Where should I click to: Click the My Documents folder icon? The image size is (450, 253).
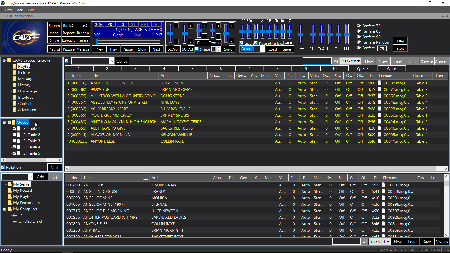click(10, 203)
